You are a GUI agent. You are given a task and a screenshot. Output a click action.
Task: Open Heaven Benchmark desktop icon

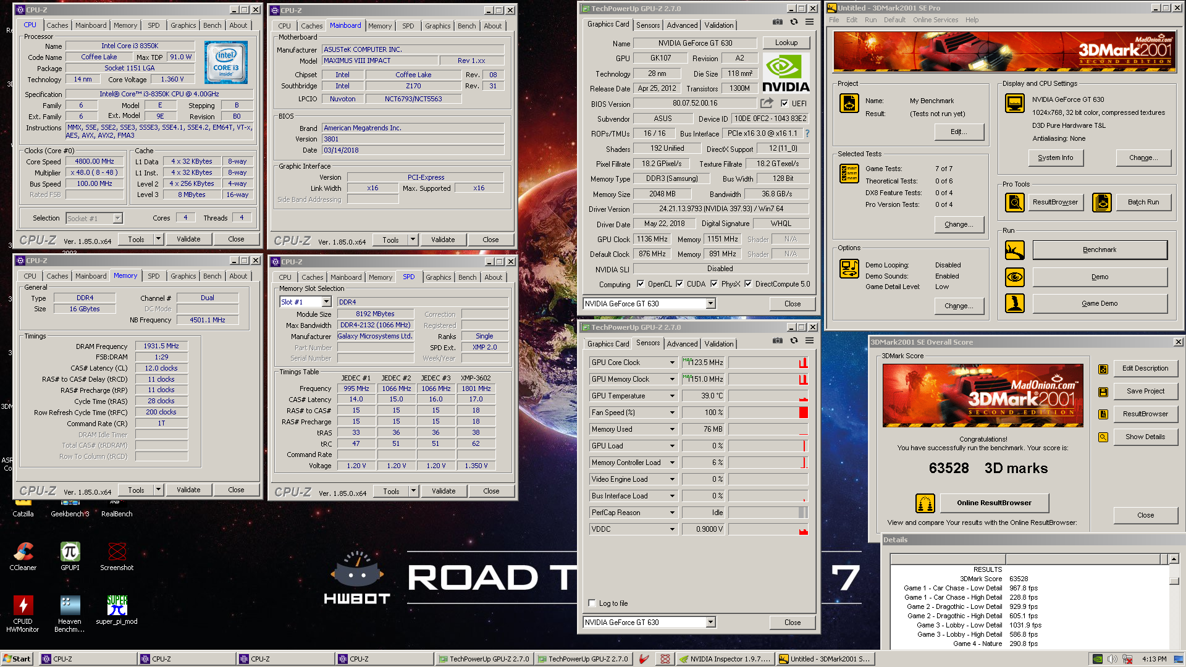pos(70,613)
